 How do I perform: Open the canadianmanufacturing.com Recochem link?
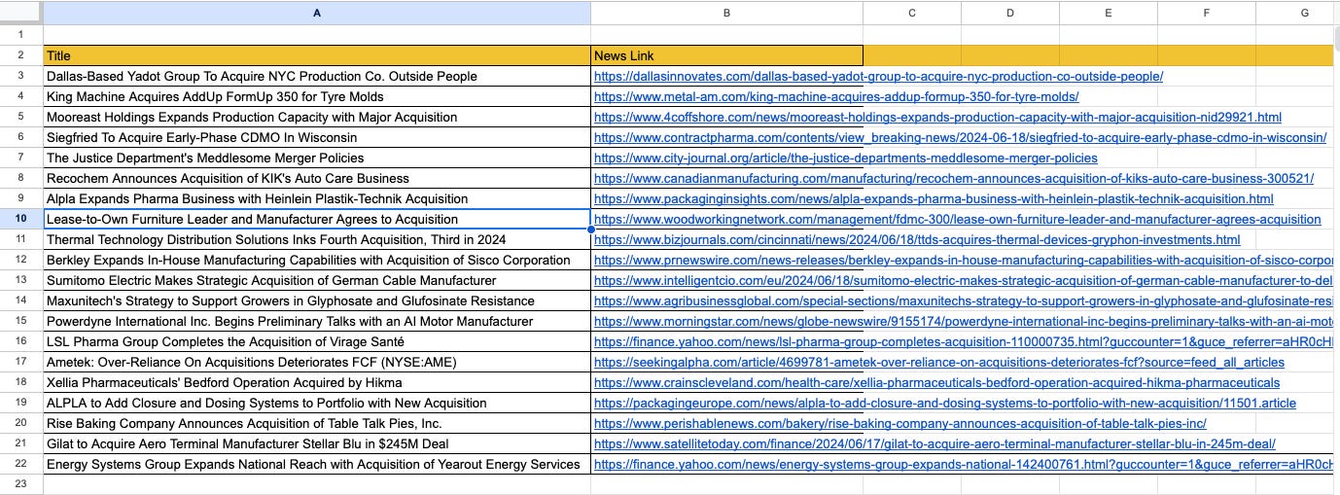954,178
